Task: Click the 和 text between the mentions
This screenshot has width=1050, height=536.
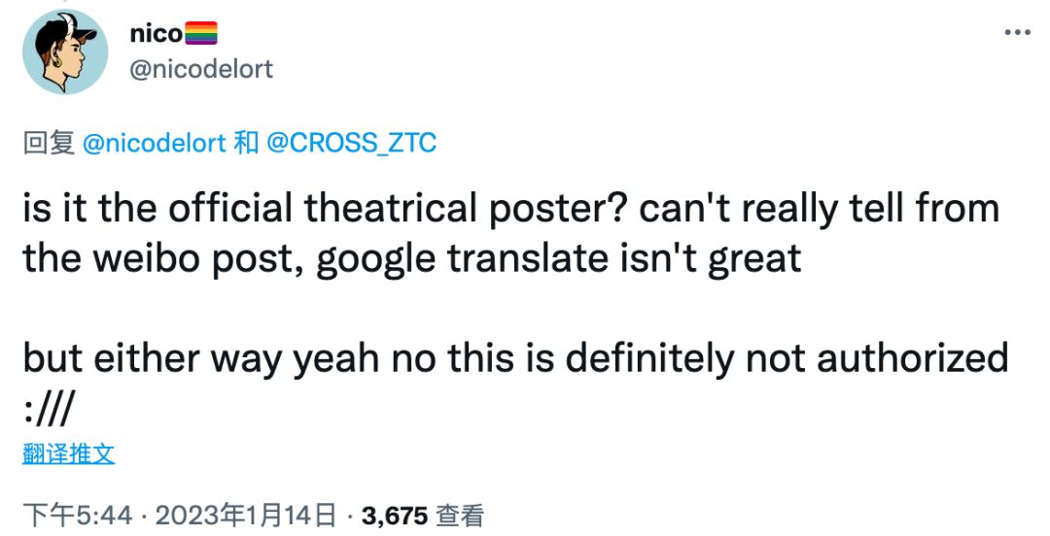Action: click(246, 144)
